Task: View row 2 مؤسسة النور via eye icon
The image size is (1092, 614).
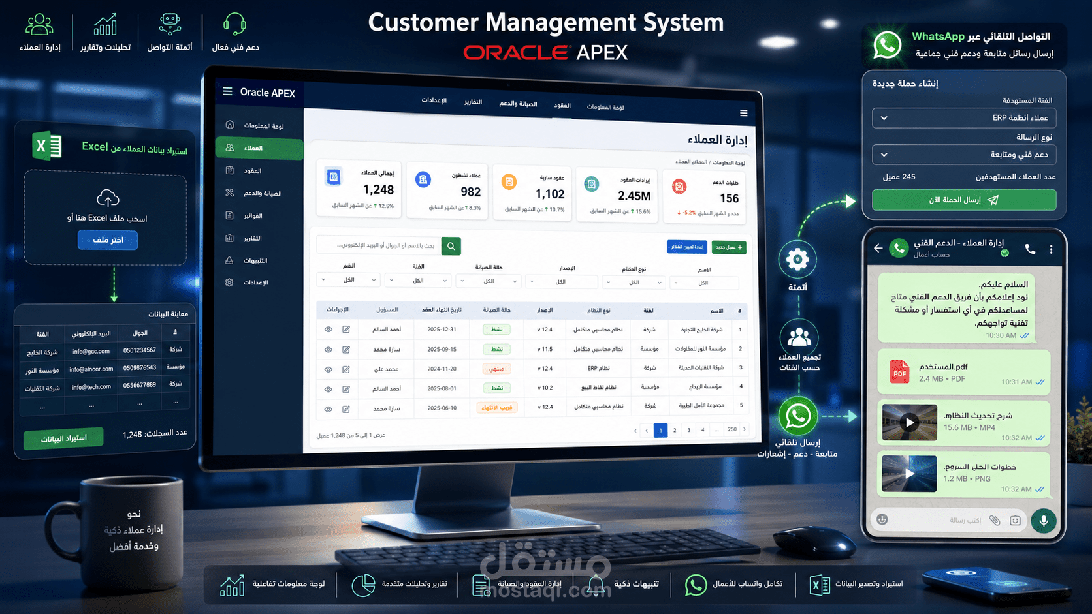Action: 329,350
